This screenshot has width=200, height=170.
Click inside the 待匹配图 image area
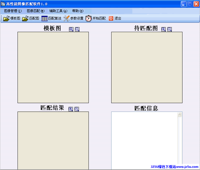(147, 67)
